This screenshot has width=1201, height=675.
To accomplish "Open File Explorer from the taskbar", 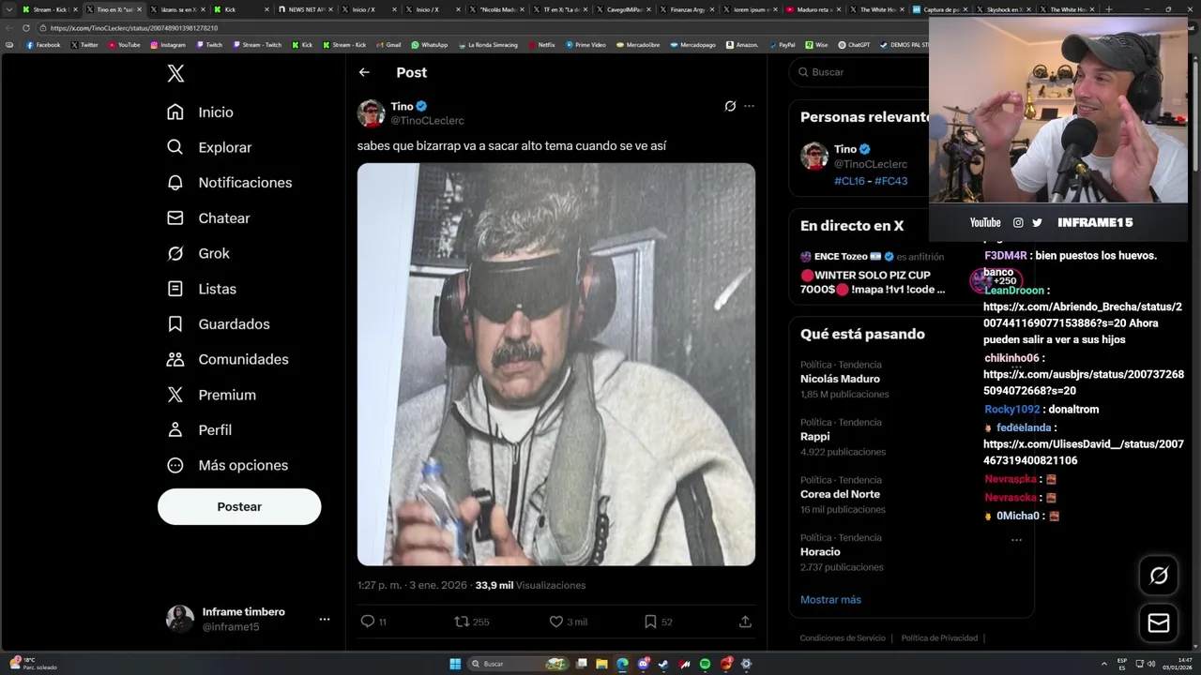I will click(601, 664).
